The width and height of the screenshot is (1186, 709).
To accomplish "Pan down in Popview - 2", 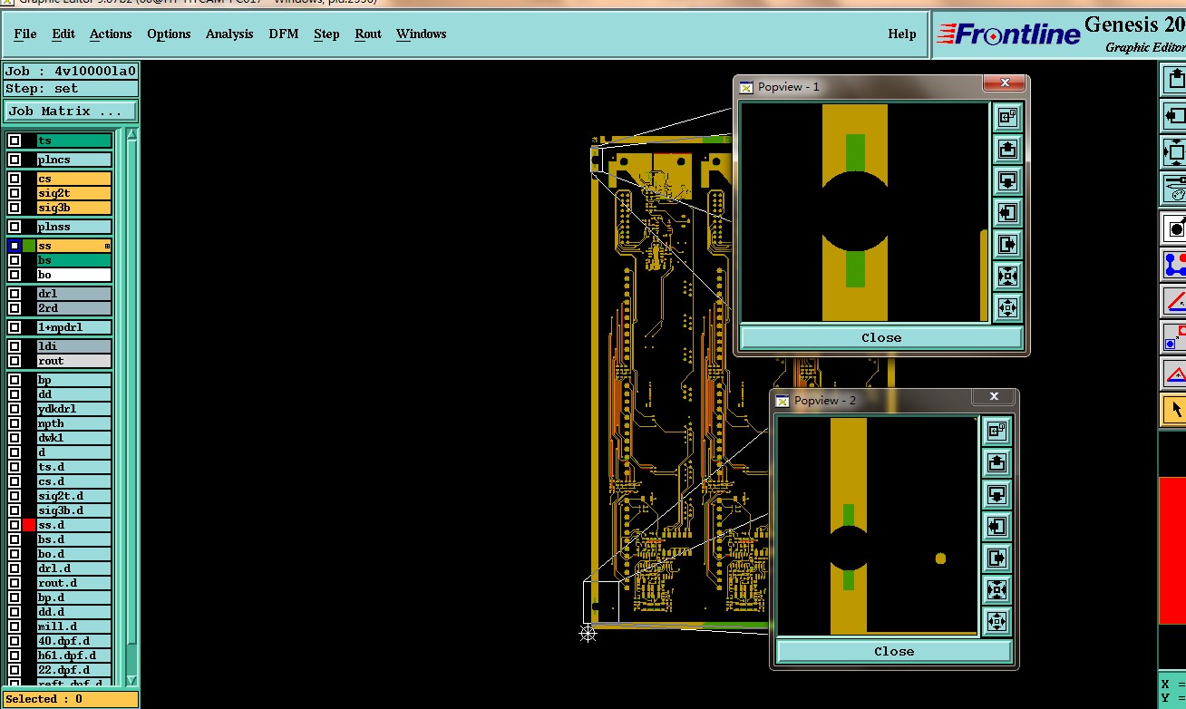I will [x=996, y=494].
